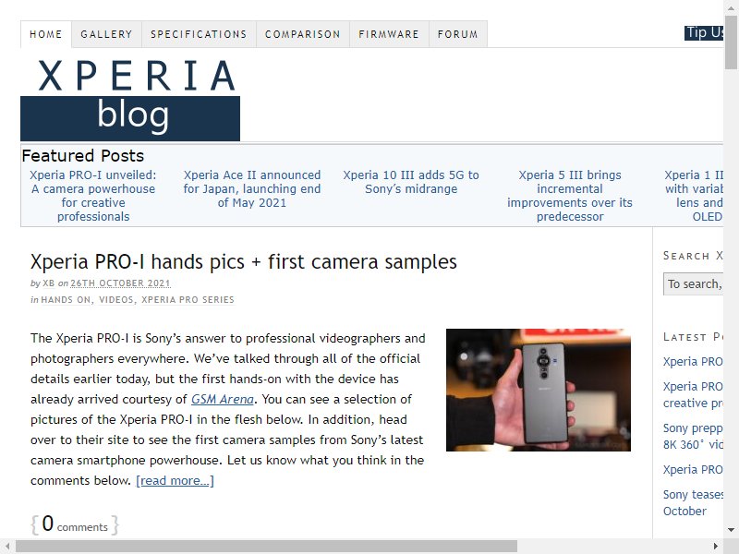Follow the GSM Arena link
The width and height of the screenshot is (739, 554).
point(223,400)
